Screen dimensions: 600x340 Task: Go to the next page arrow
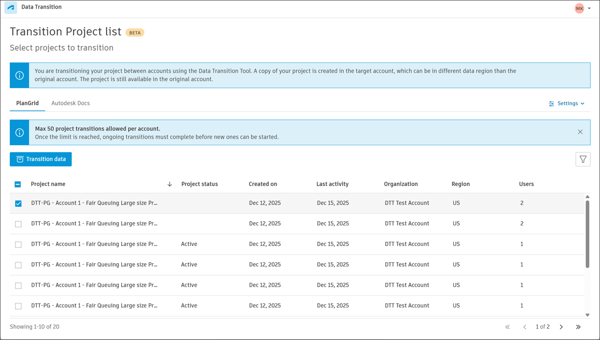point(561,327)
